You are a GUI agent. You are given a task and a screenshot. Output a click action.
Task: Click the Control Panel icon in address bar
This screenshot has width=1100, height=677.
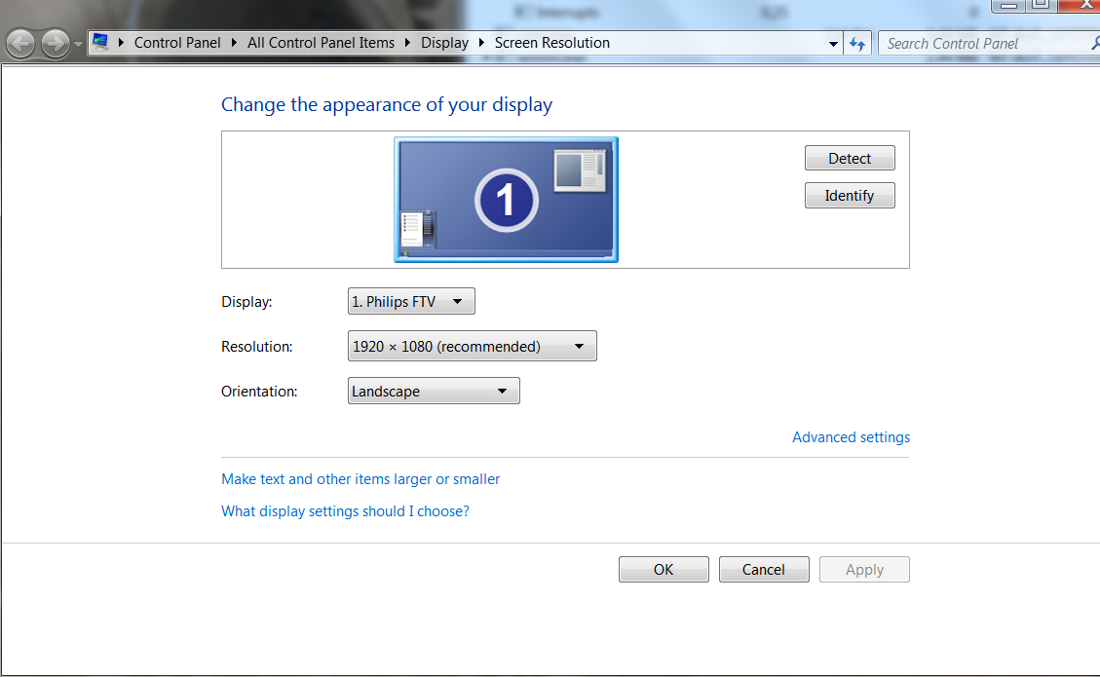tap(100, 42)
